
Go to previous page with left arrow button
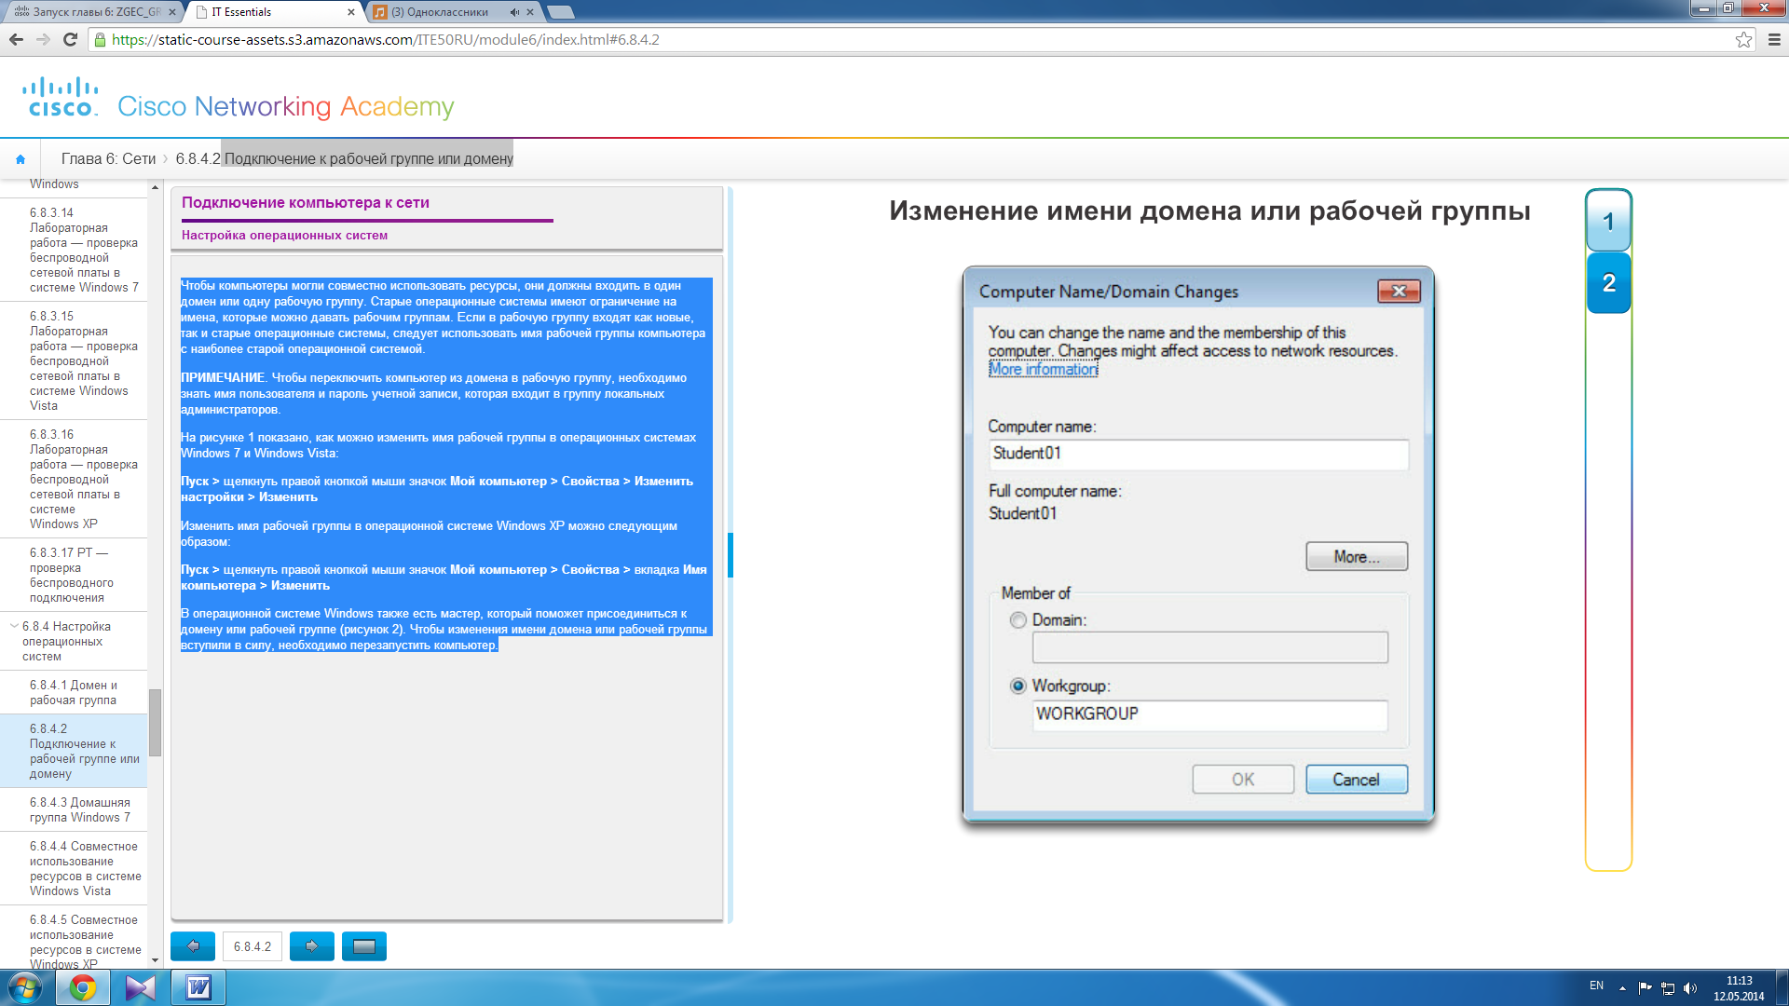click(x=193, y=946)
